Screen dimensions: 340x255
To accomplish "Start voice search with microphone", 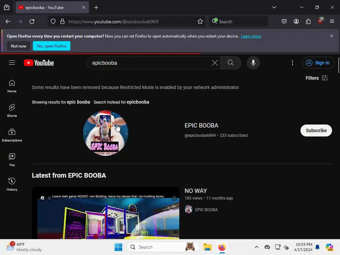I will [x=253, y=63].
